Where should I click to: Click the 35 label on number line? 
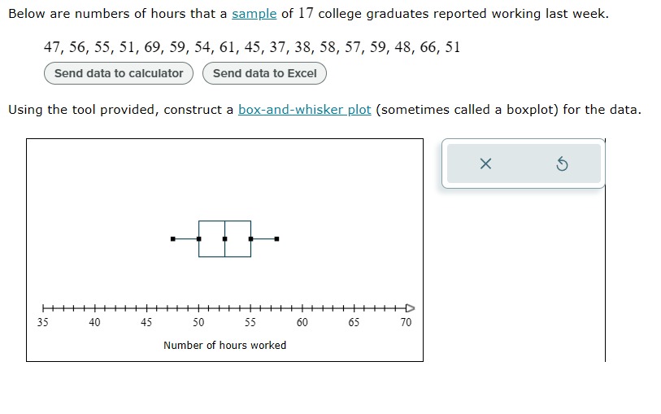point(42,323)
